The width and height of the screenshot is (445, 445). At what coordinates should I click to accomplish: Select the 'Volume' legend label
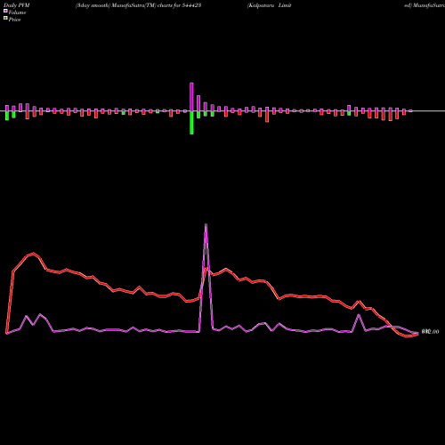pos(17,12)
